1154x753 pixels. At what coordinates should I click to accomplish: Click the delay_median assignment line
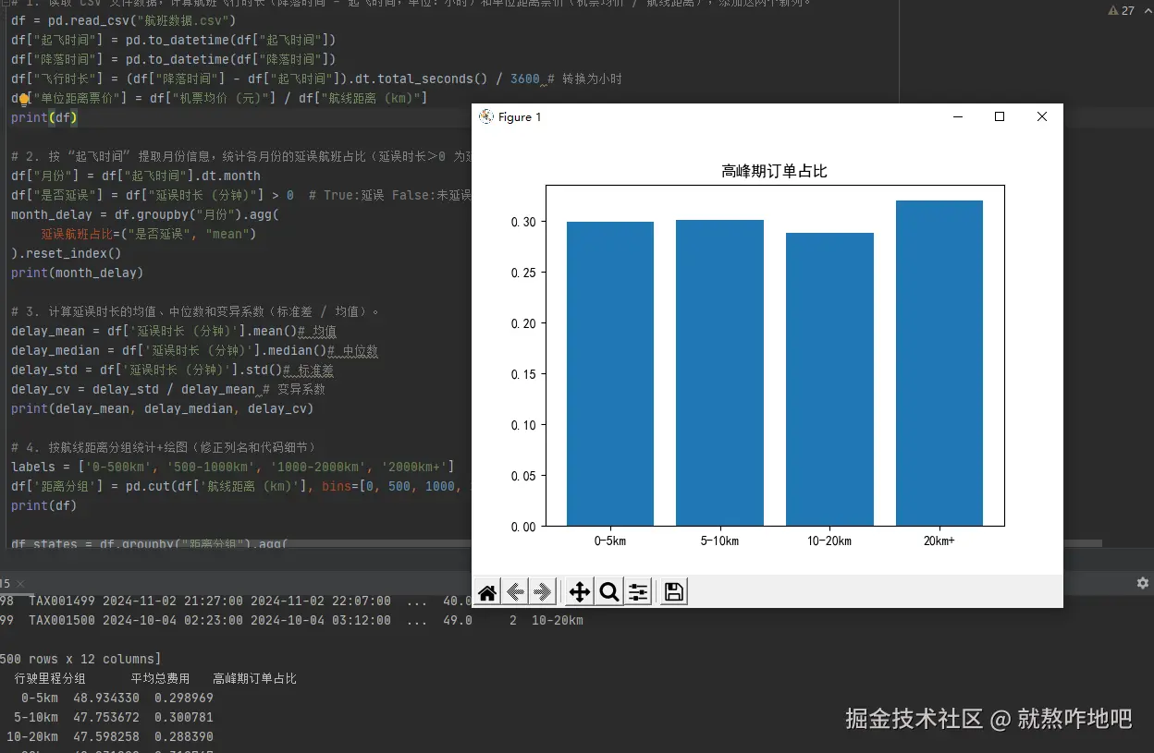194,351
